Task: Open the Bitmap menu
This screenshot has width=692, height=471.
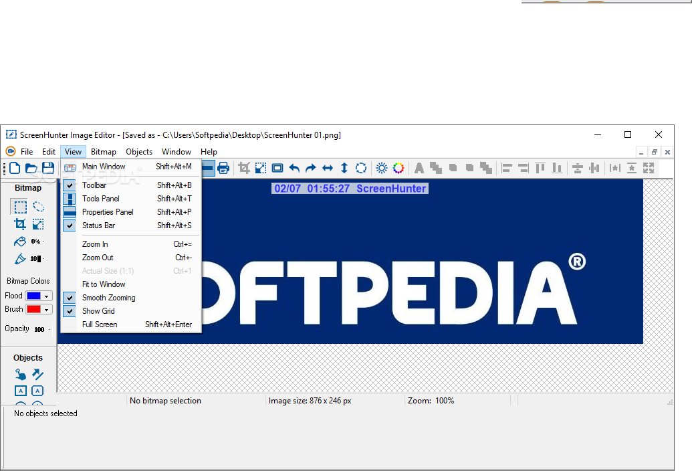Action: 103,151
